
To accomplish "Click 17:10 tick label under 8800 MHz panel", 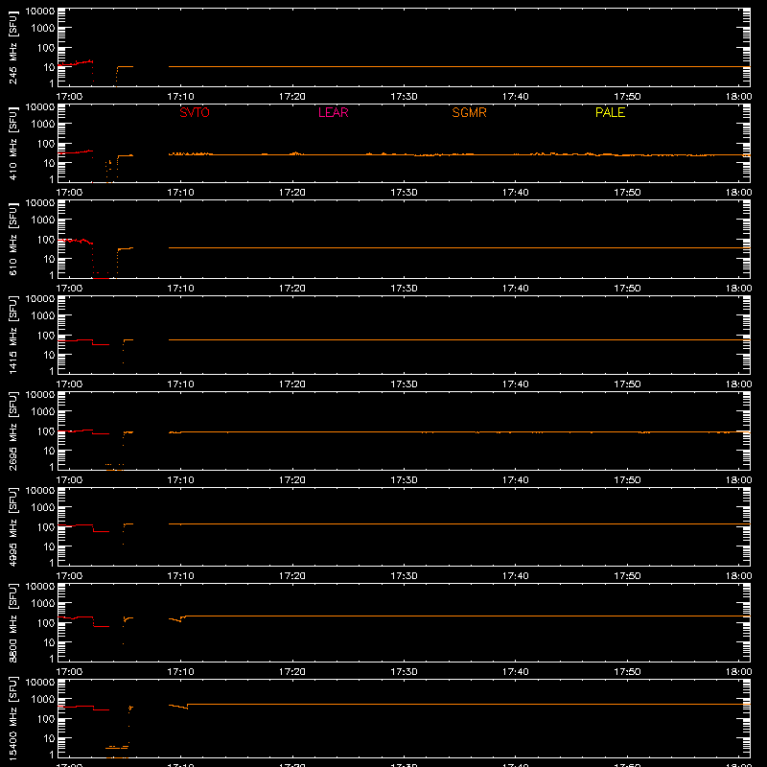I will pyautogui.click(x=180, y=672).
